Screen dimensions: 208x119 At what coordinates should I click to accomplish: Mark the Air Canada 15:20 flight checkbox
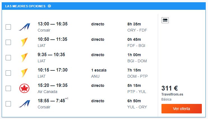click(8, 88)
